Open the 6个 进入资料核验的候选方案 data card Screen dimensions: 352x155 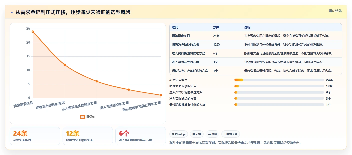141,136
